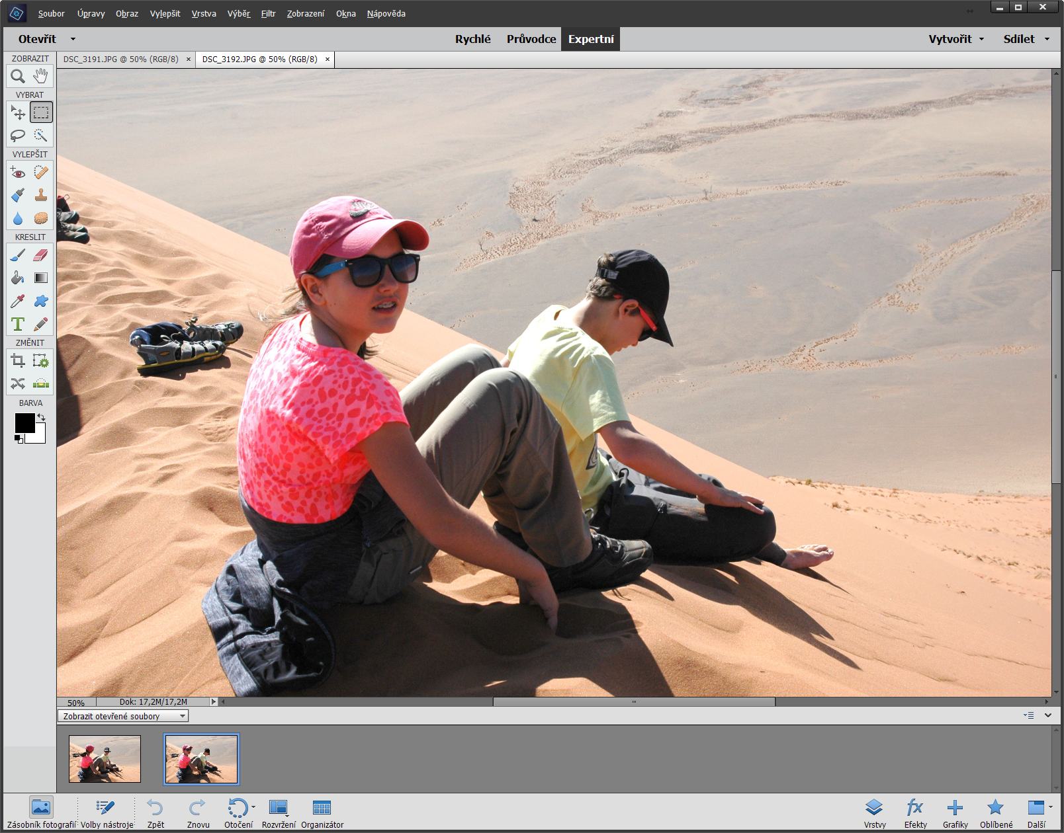The image size is (1064, 833).
Task: Switch to the DSC_3191.JPG document tab
Action: [120, 59]
